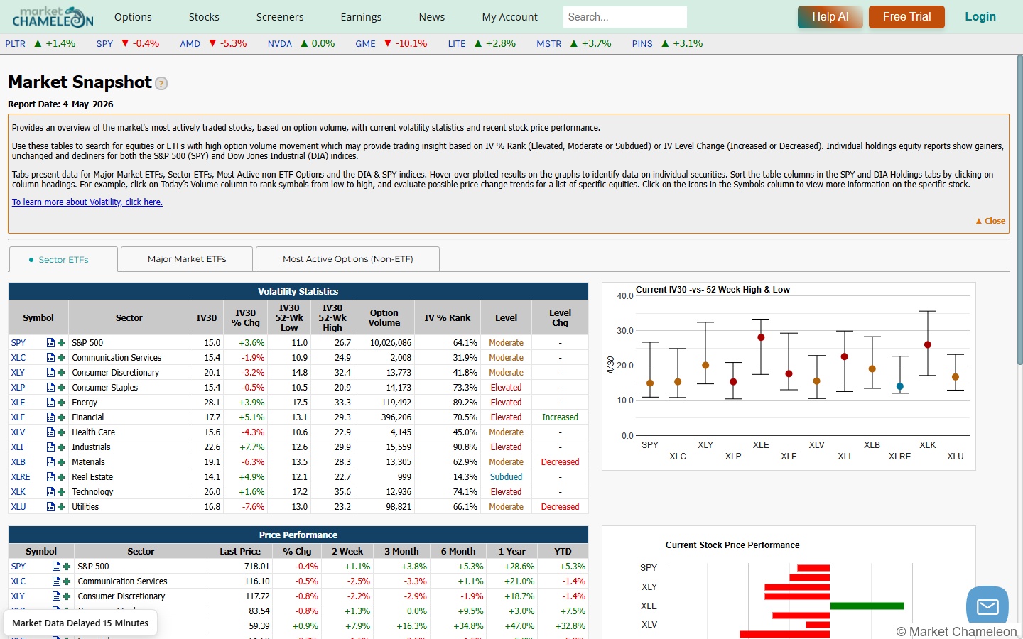Click the green XLE bar in the Price Performance chart
Image resolution: width=1023 pixels, height=639 pixels.
[867, 606]
